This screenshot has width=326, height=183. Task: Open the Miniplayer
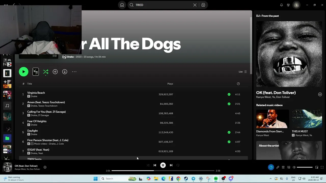[317, 167]
